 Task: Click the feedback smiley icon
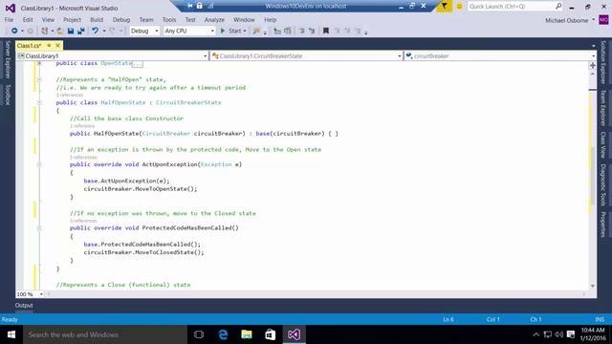click(459, 7)
